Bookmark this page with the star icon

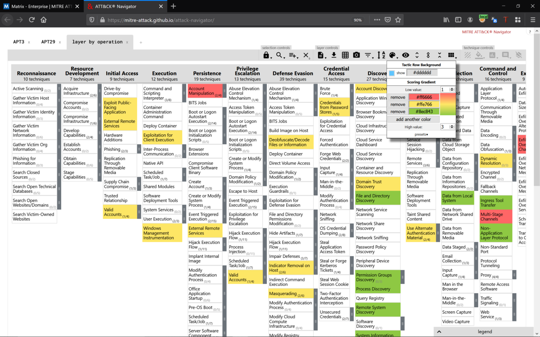point(398,20)
